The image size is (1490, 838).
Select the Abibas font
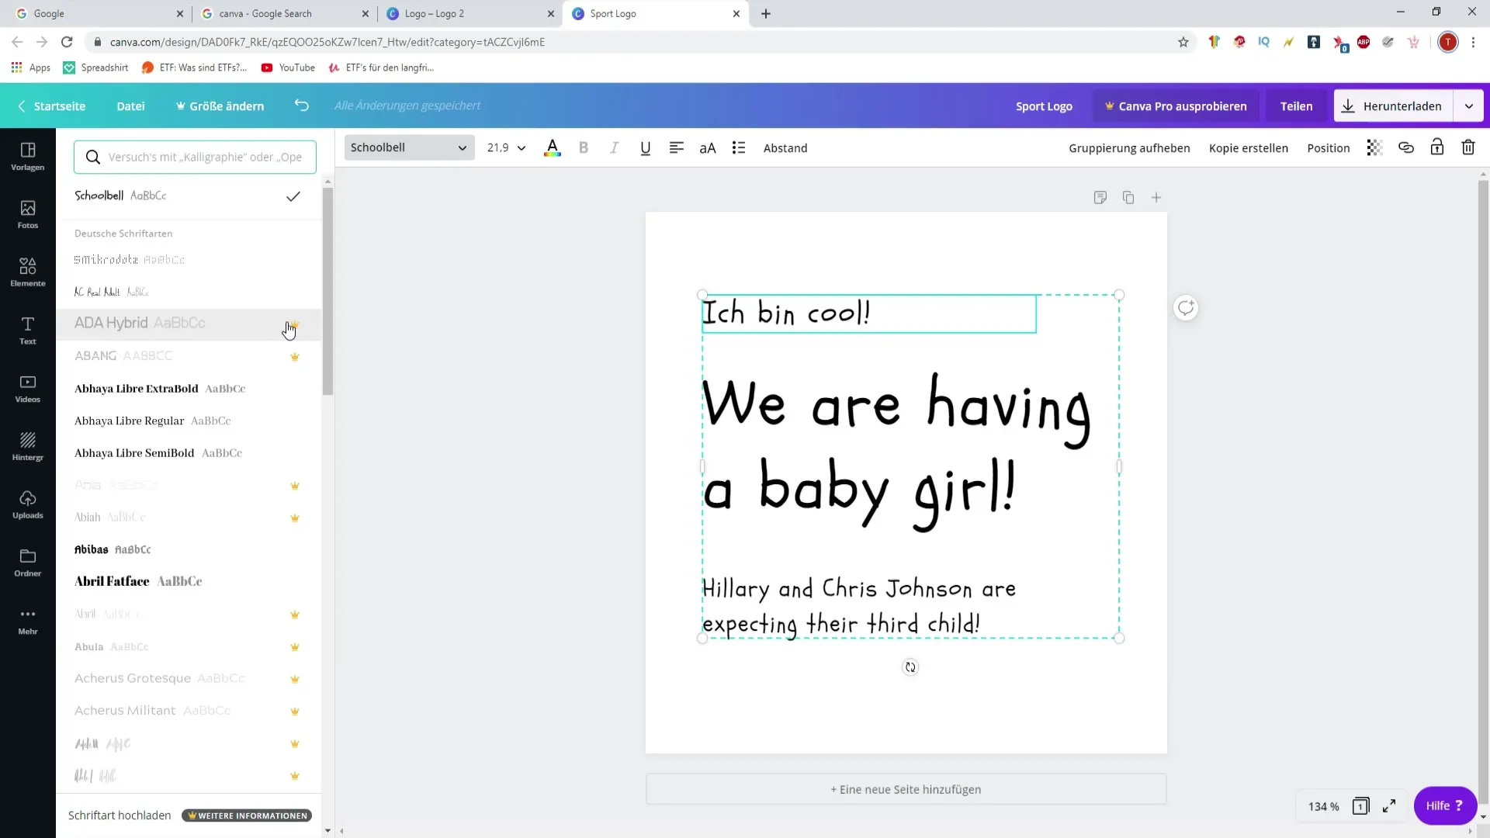tap(189, 549)
